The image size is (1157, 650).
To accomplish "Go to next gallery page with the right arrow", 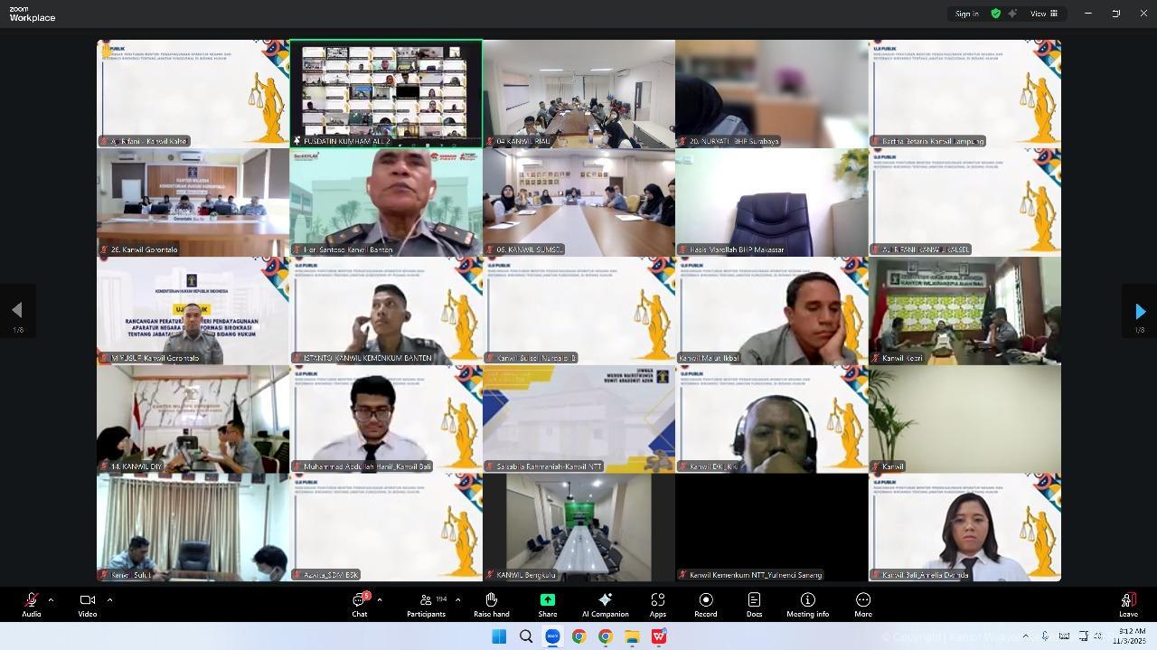I will coord(1140,311).
